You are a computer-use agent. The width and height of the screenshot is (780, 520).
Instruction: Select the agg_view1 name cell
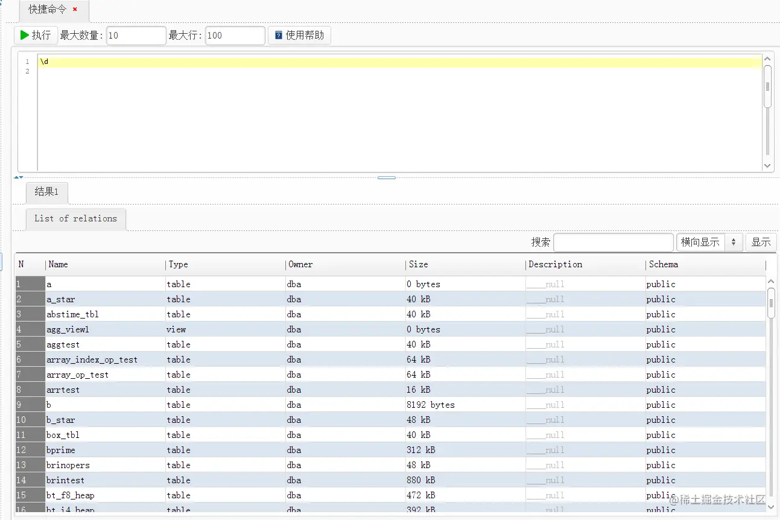(105, 329)
